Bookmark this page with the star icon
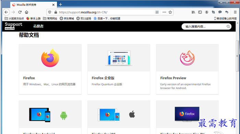Viewport: 240px width, 134px height. (170, 12)
